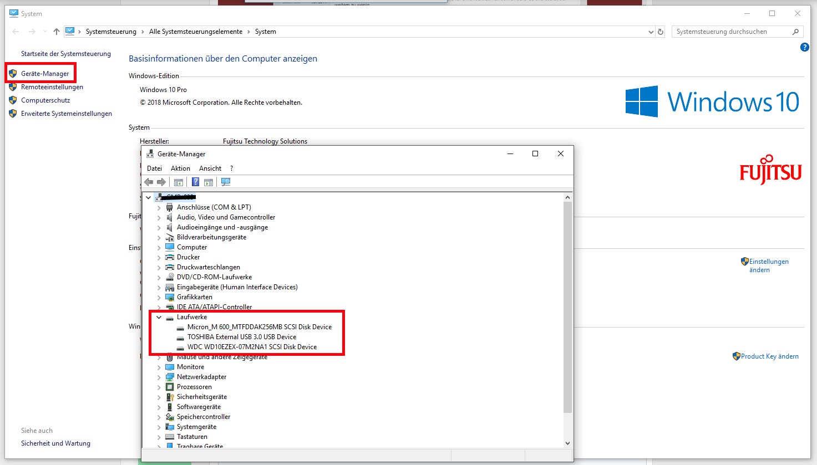Open the blue question-mark help toolbar icon
This screenshot has height=465, width=817.
[x=195, y=182]
